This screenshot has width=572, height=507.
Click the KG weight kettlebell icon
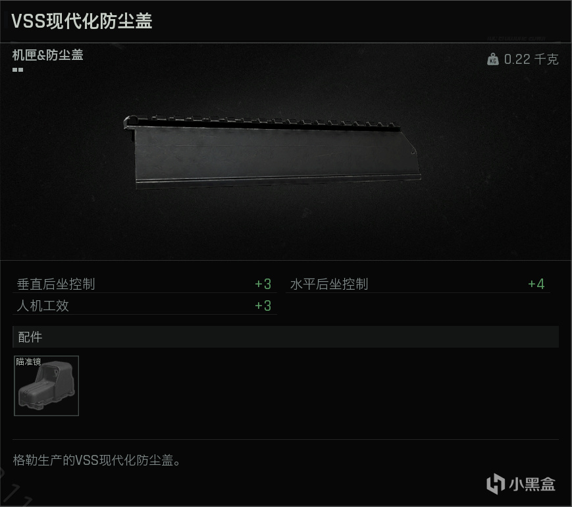click(493, 59)
